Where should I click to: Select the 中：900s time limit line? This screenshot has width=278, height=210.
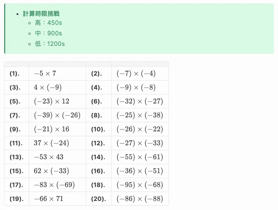click(48, 33)
